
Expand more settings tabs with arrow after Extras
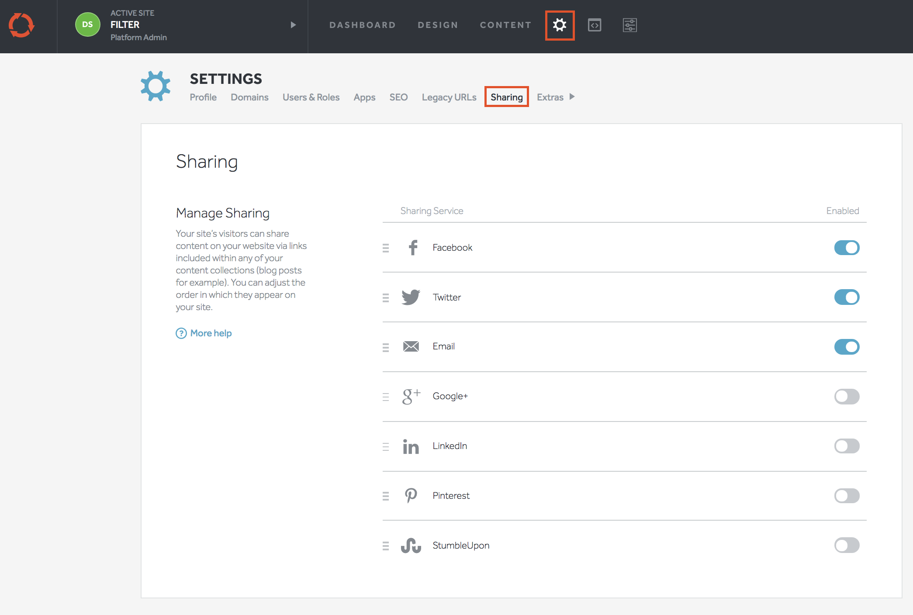(x=572, y=97)
